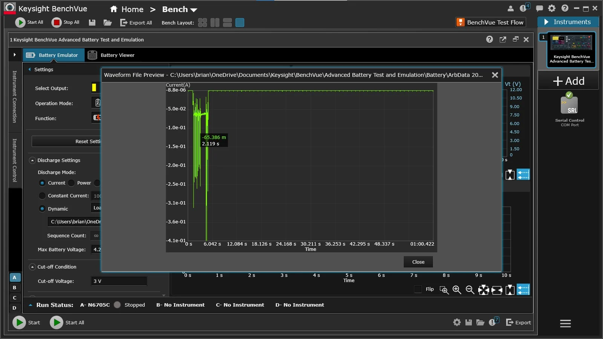
Task: Open the Function dropdown
Action: point(96,118)
